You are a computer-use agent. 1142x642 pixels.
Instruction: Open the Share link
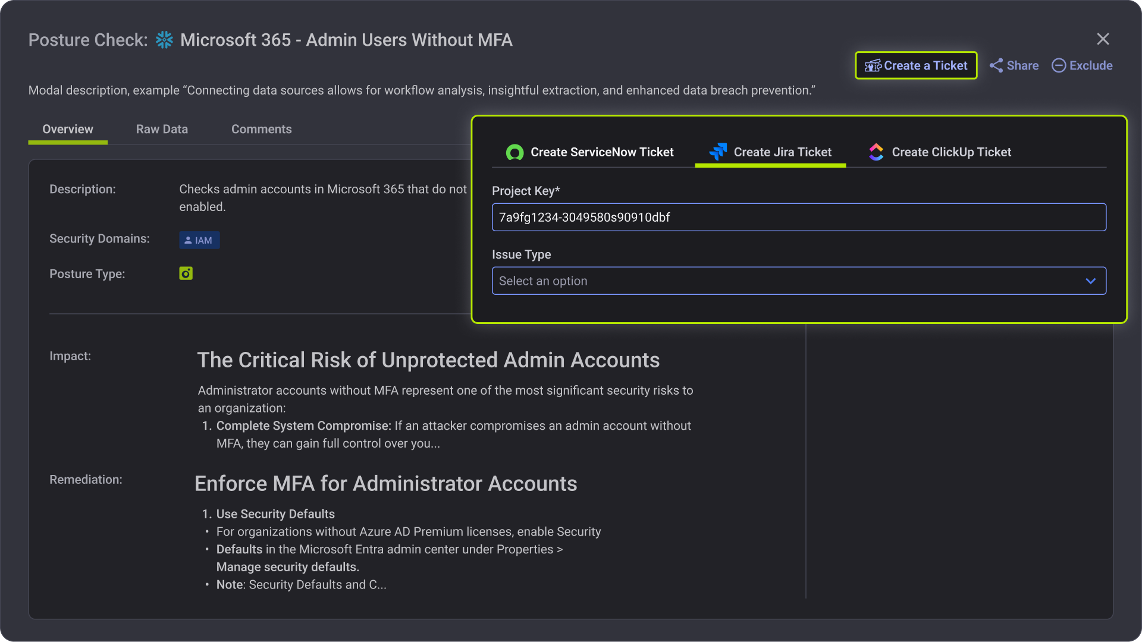(x=1014, y=65)
